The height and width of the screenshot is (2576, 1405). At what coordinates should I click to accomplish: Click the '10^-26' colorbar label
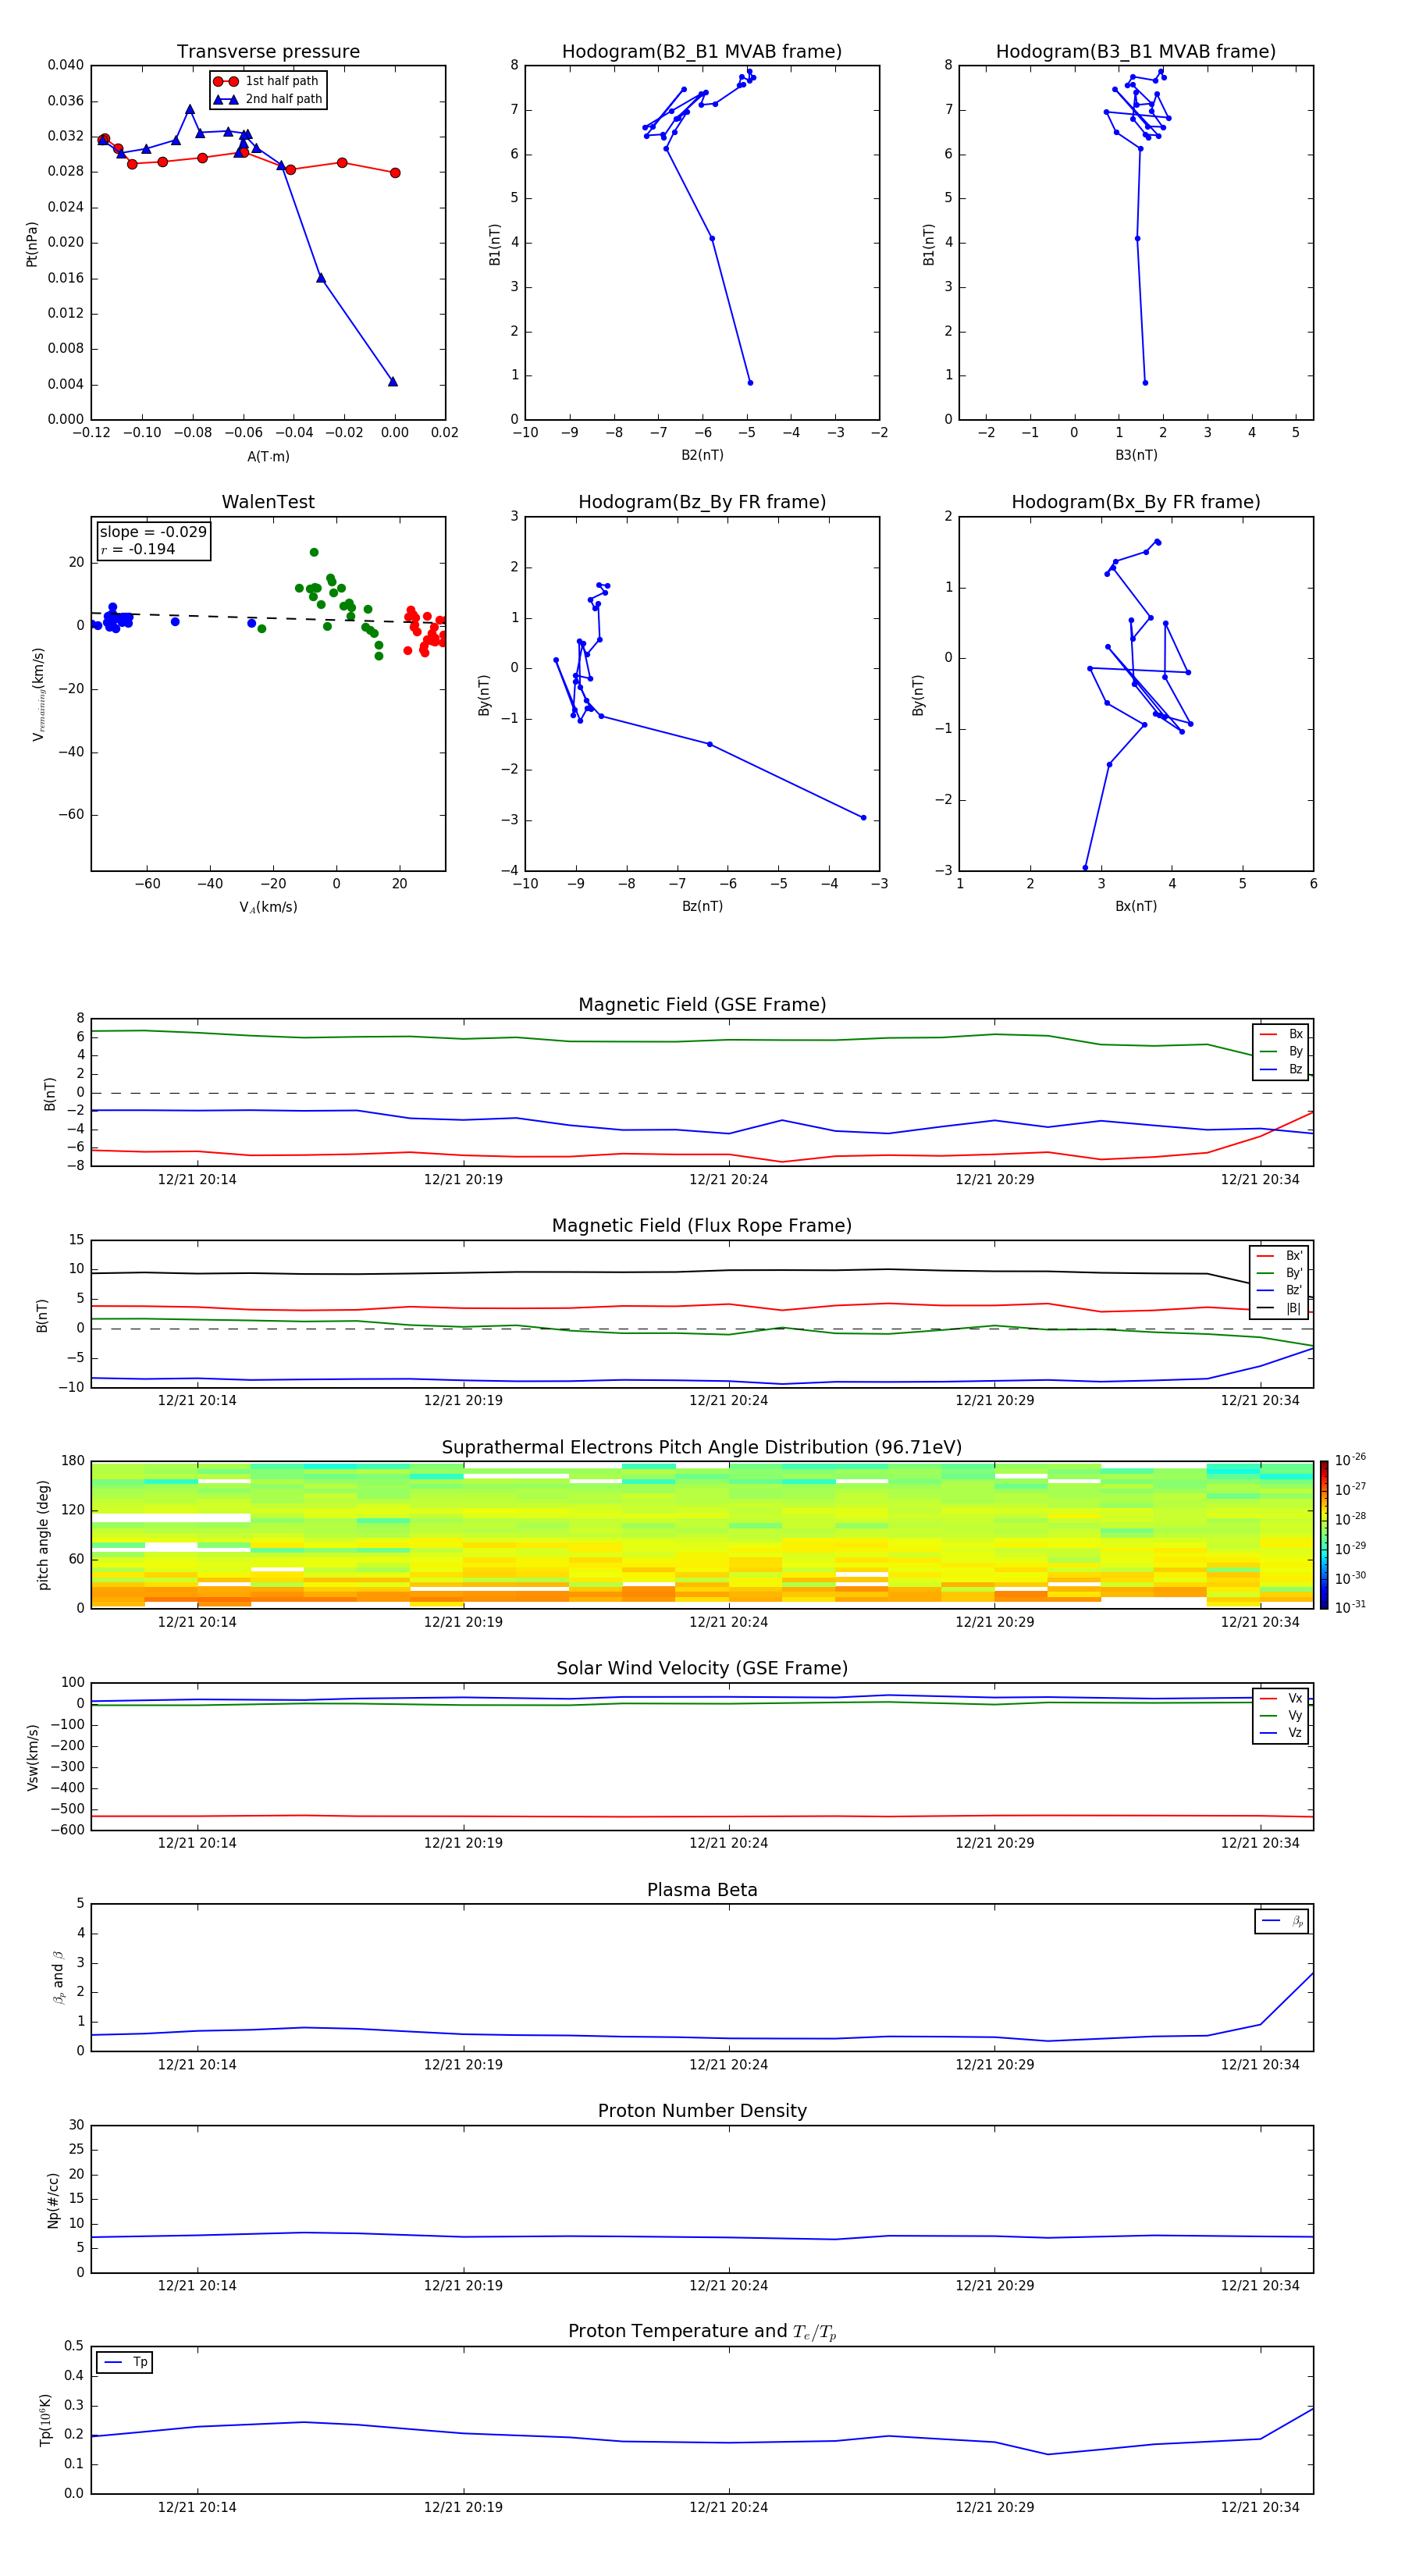(1350, 1460)
